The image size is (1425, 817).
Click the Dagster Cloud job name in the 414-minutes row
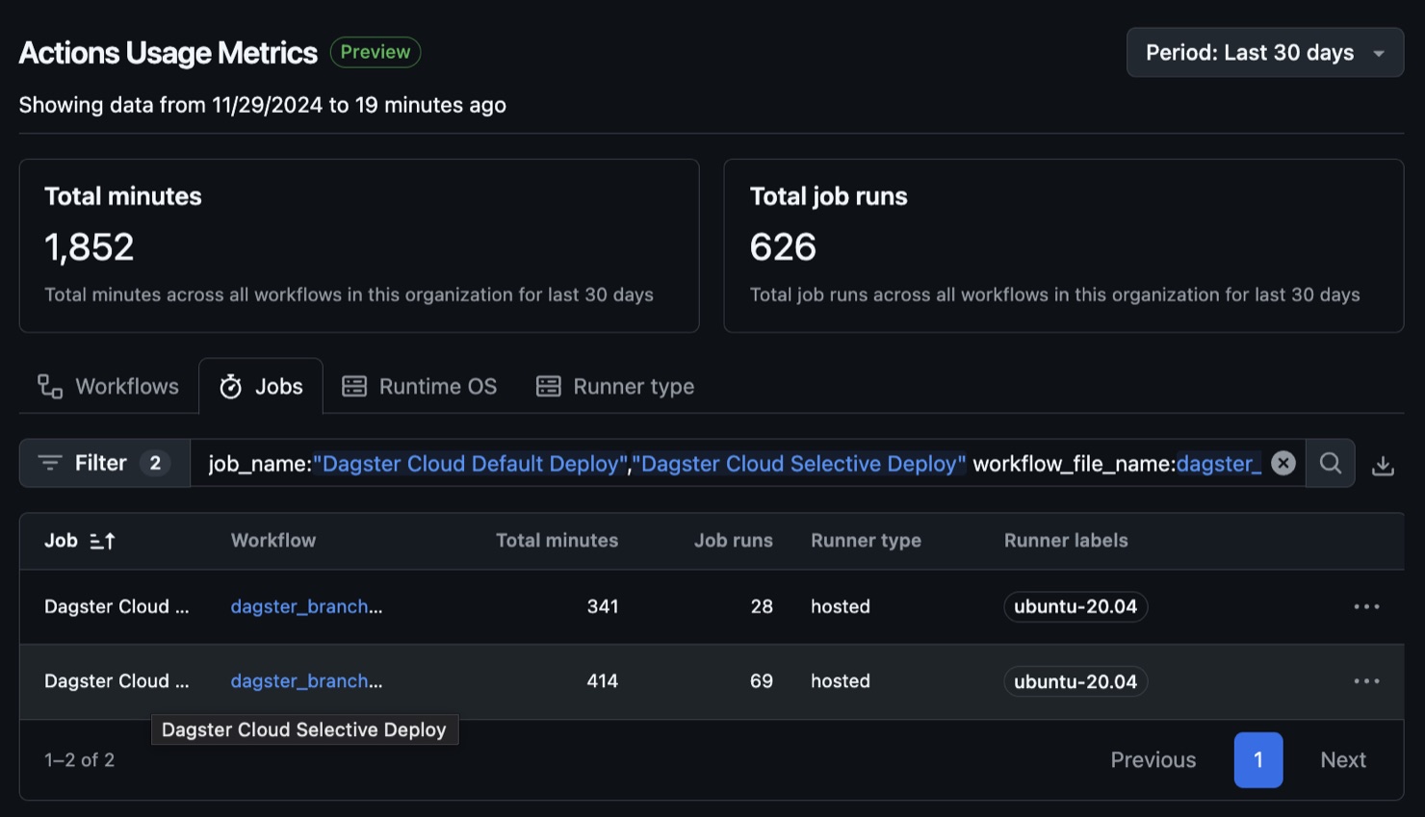pos(117,680)
